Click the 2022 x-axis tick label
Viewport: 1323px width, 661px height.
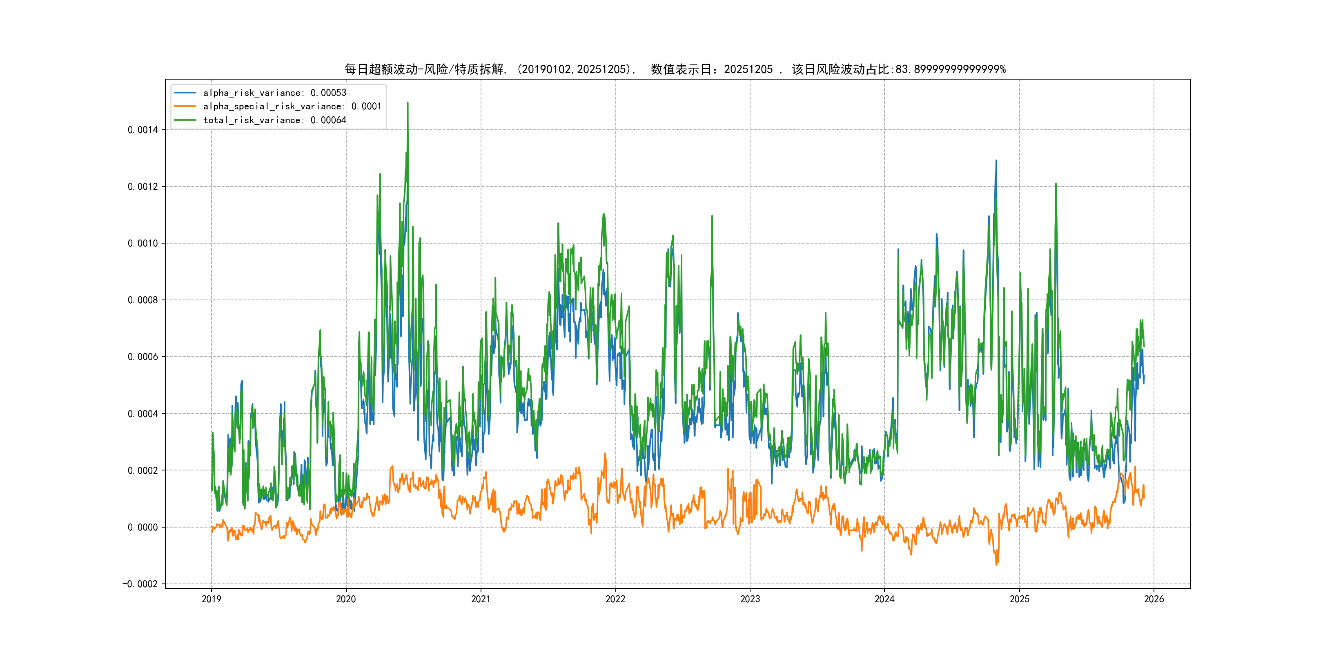click(x=615, y=599)
